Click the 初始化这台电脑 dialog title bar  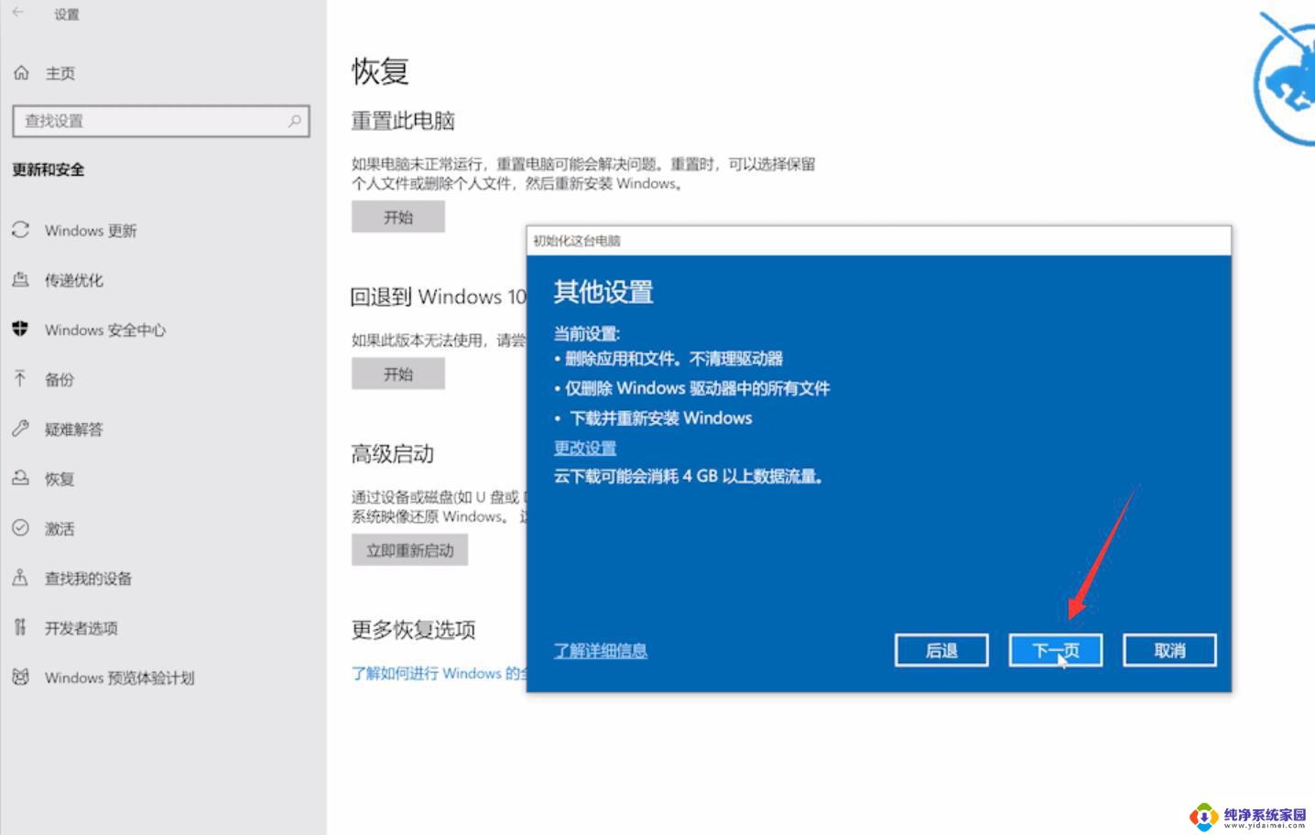(x=879, y=240)
